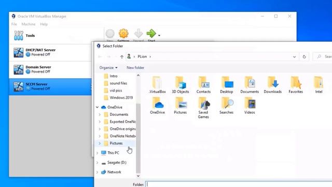Open the .VirtualBox folder

point(157,85)
